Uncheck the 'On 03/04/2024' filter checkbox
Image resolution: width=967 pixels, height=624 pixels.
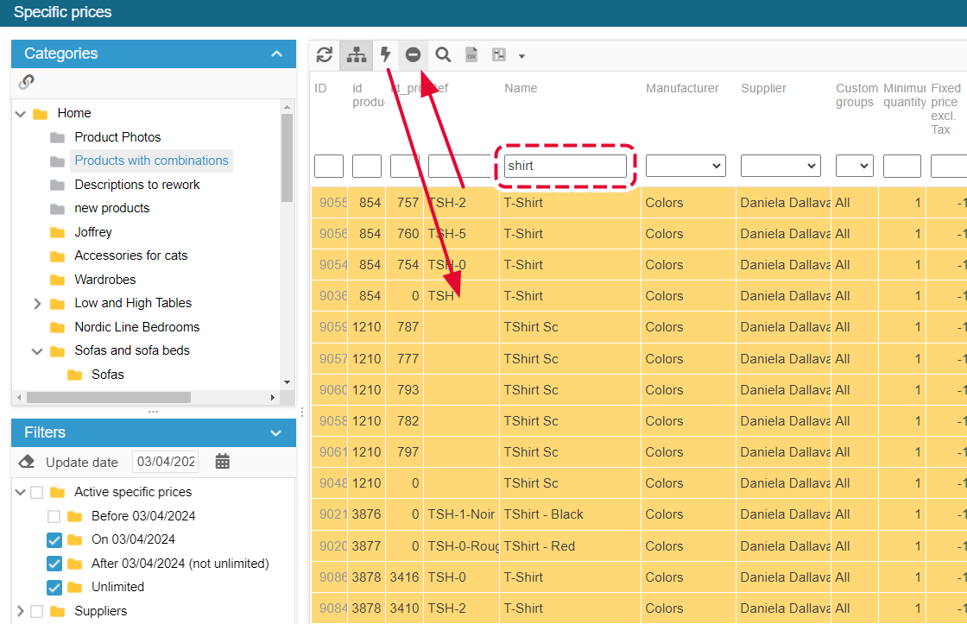click(x=54, y=540)
